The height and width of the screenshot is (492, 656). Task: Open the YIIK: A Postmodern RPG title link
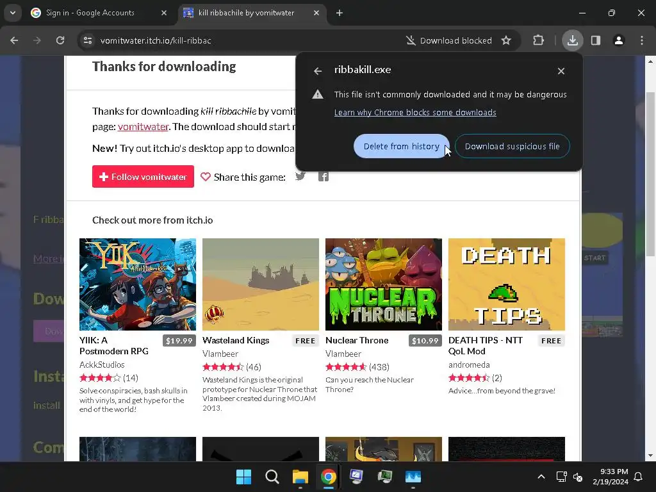coord(114,345)
